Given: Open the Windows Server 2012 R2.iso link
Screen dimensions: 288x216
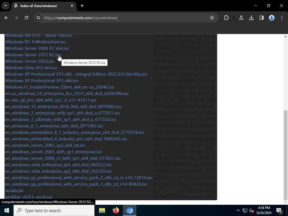Looking at the screenshot, I should pos(33,55).
